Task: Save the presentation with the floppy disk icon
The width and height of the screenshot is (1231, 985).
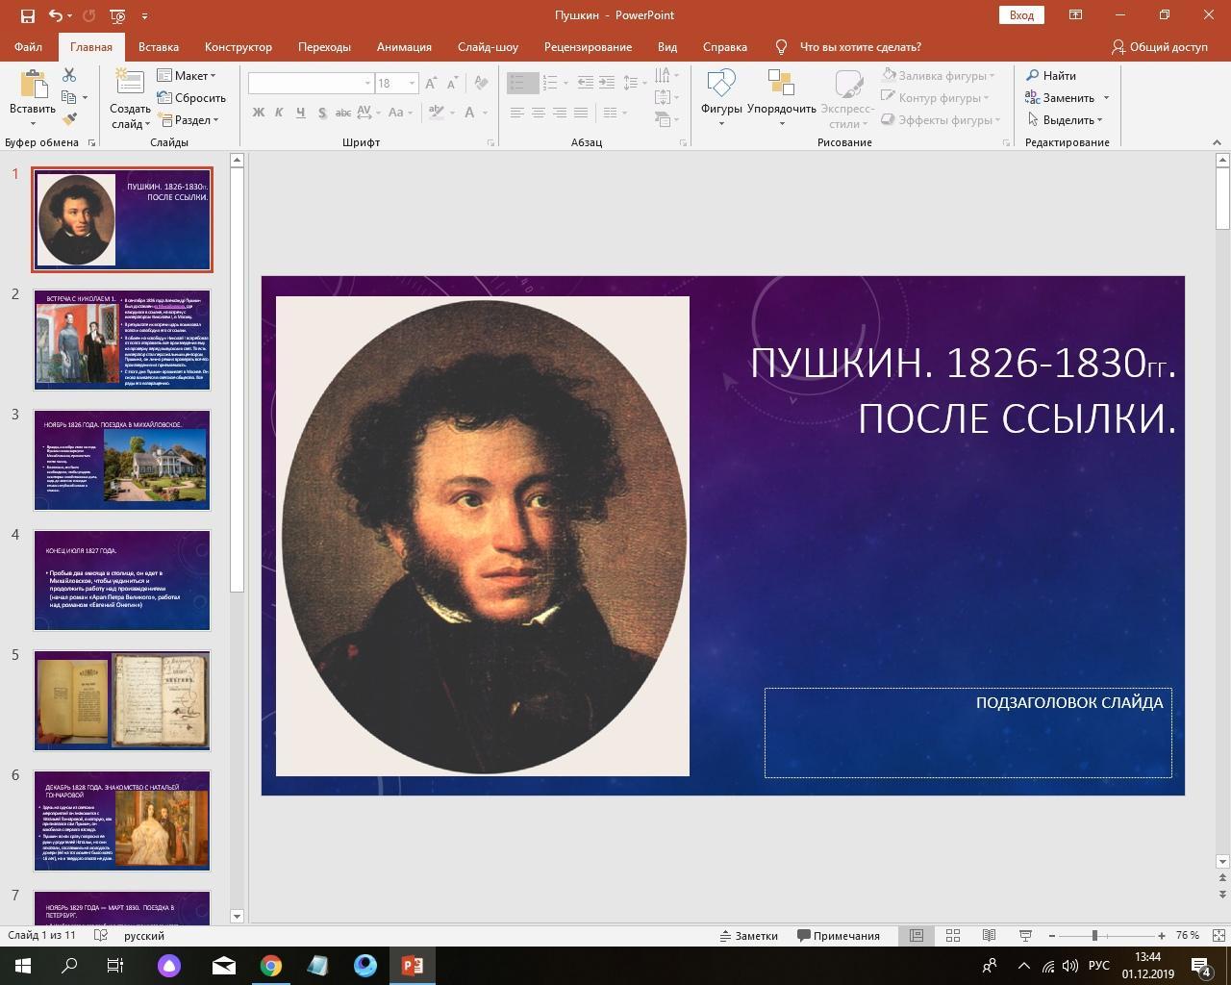Action: pyautogui.click(x=27, y=15)
